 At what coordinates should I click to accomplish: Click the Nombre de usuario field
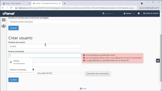(45, 46)
